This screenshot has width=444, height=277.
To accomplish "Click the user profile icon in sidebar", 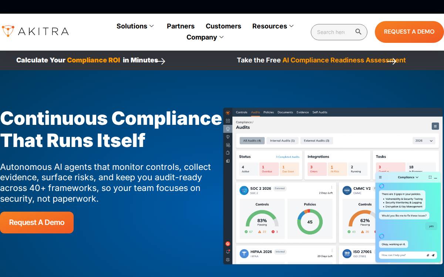I will coord(228,260).
